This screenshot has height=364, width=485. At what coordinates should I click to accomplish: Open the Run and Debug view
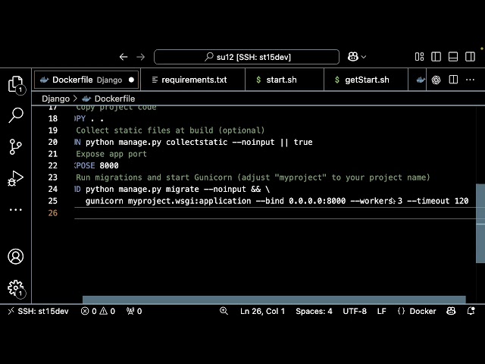coord(15,178)
